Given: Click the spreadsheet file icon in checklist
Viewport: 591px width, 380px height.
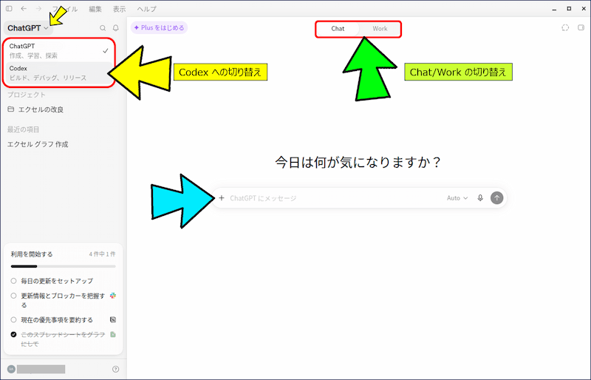Looking at the screenshot, I should (x=113, y=334).
